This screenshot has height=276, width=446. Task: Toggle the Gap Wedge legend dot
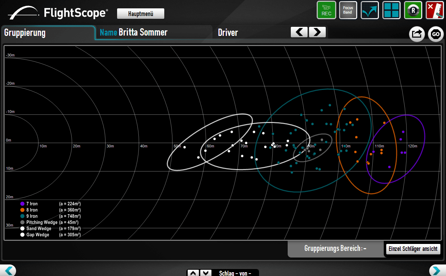(x=22, y=235)
